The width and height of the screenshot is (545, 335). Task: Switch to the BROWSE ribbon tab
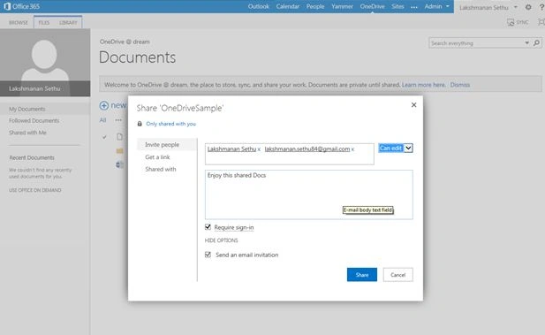pyautogui.click(x=19, y=23)
